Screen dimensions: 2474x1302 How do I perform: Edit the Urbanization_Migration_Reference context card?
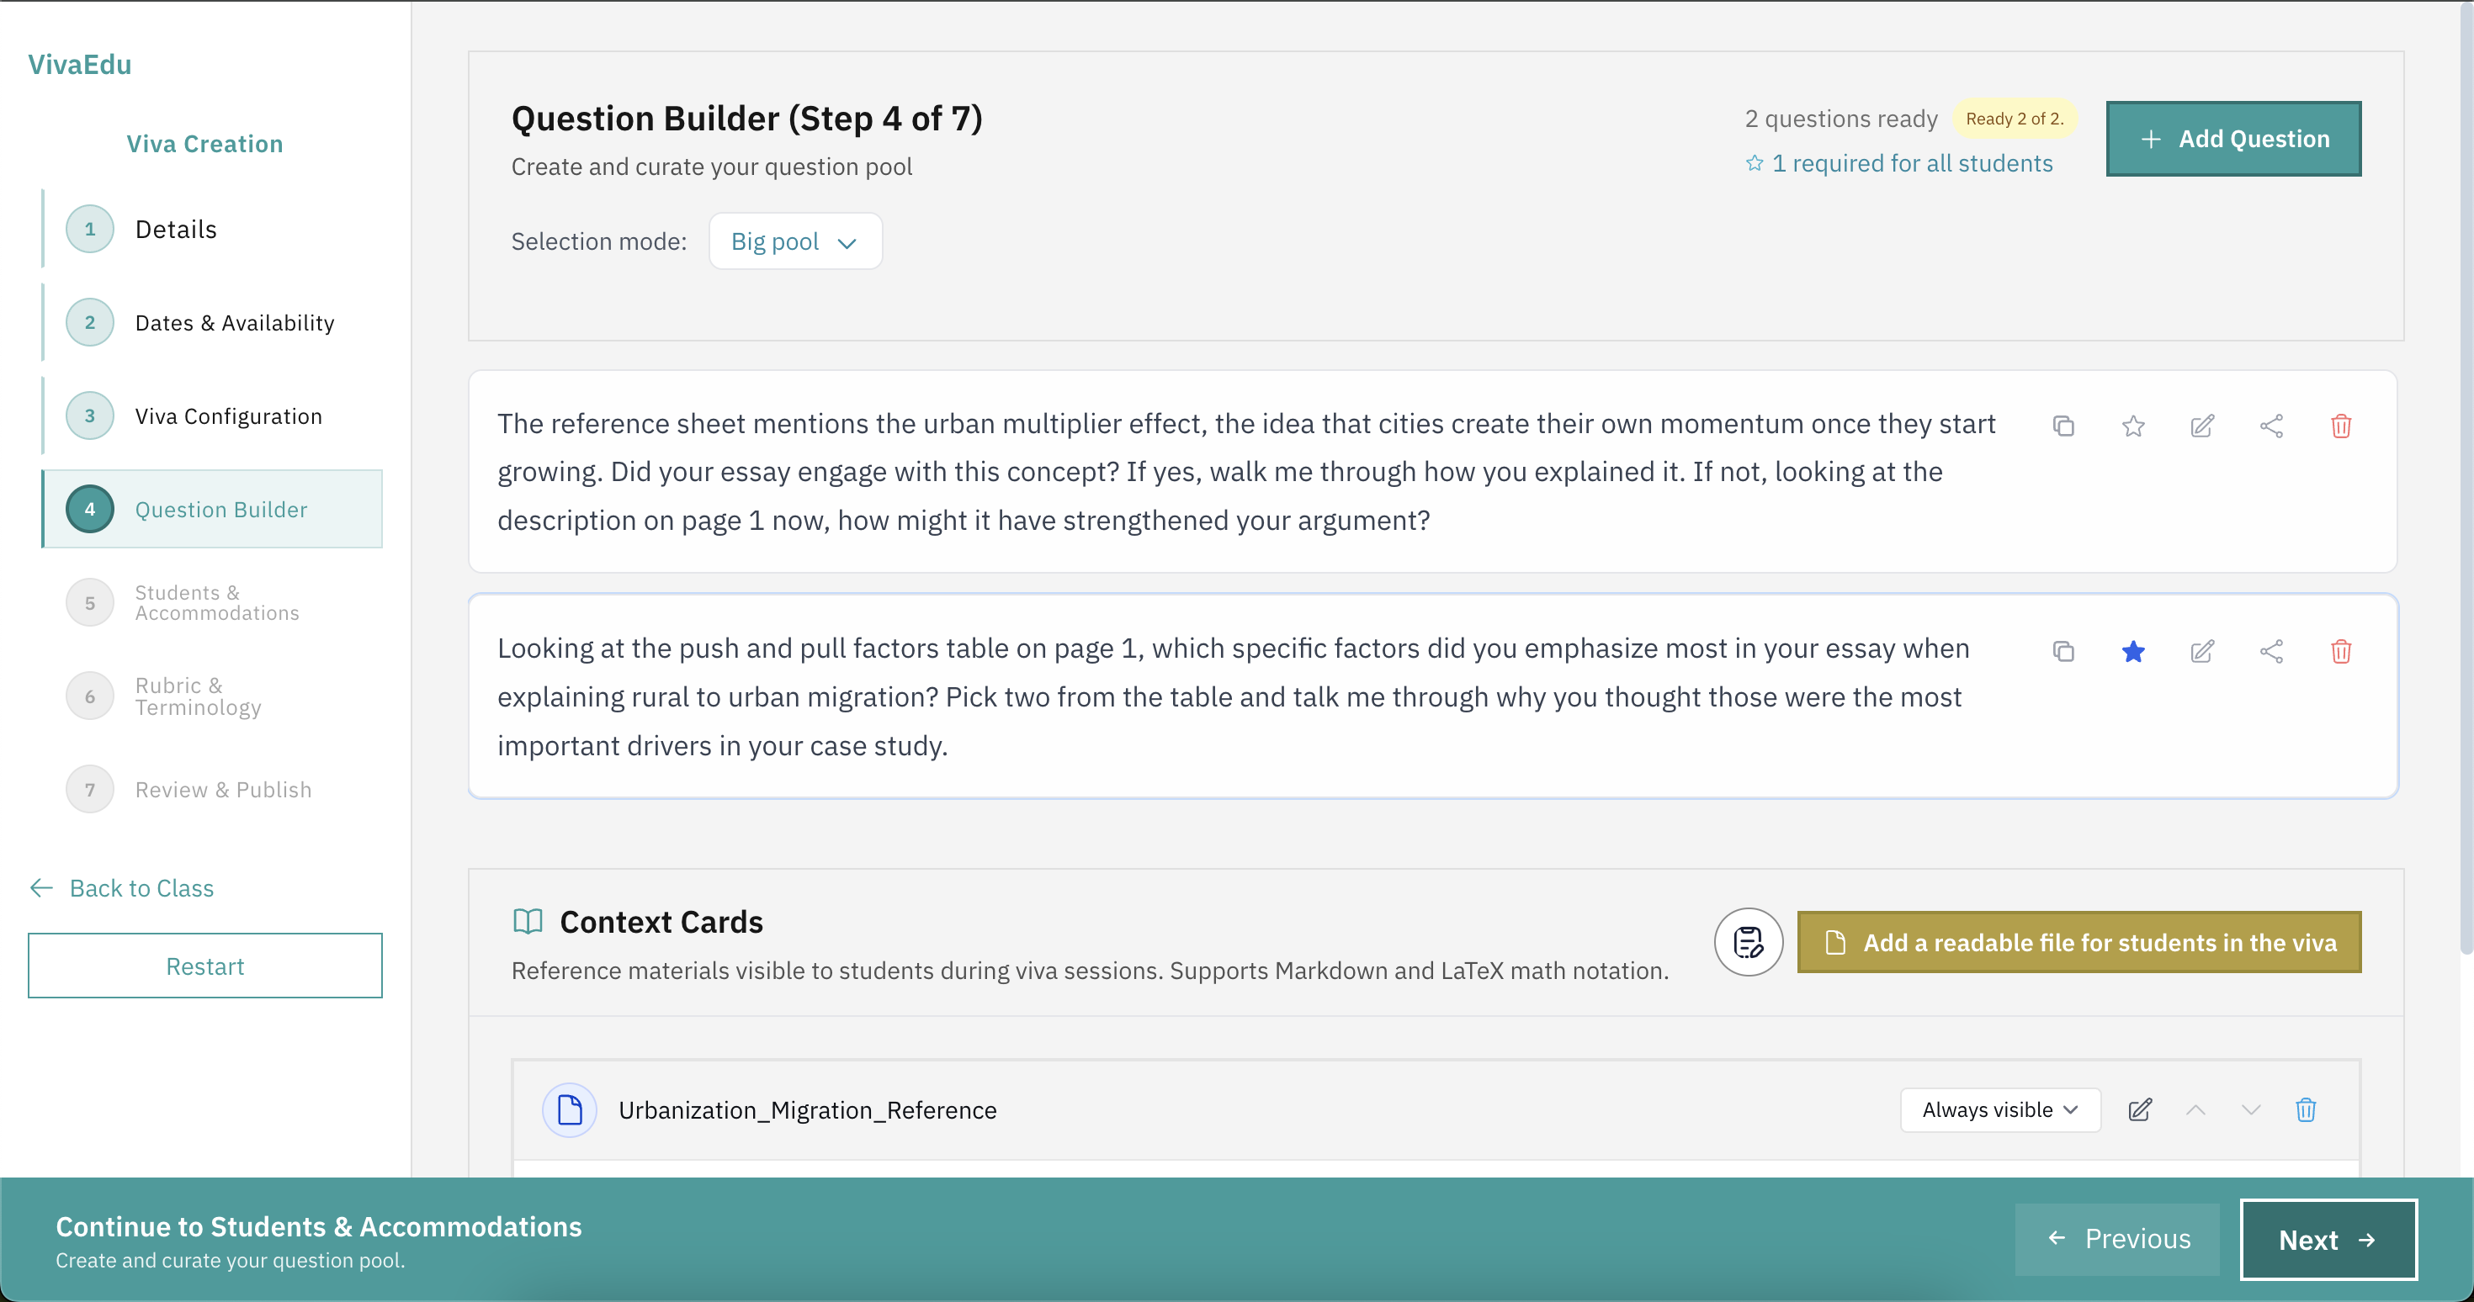(x=2140, y=1110)
